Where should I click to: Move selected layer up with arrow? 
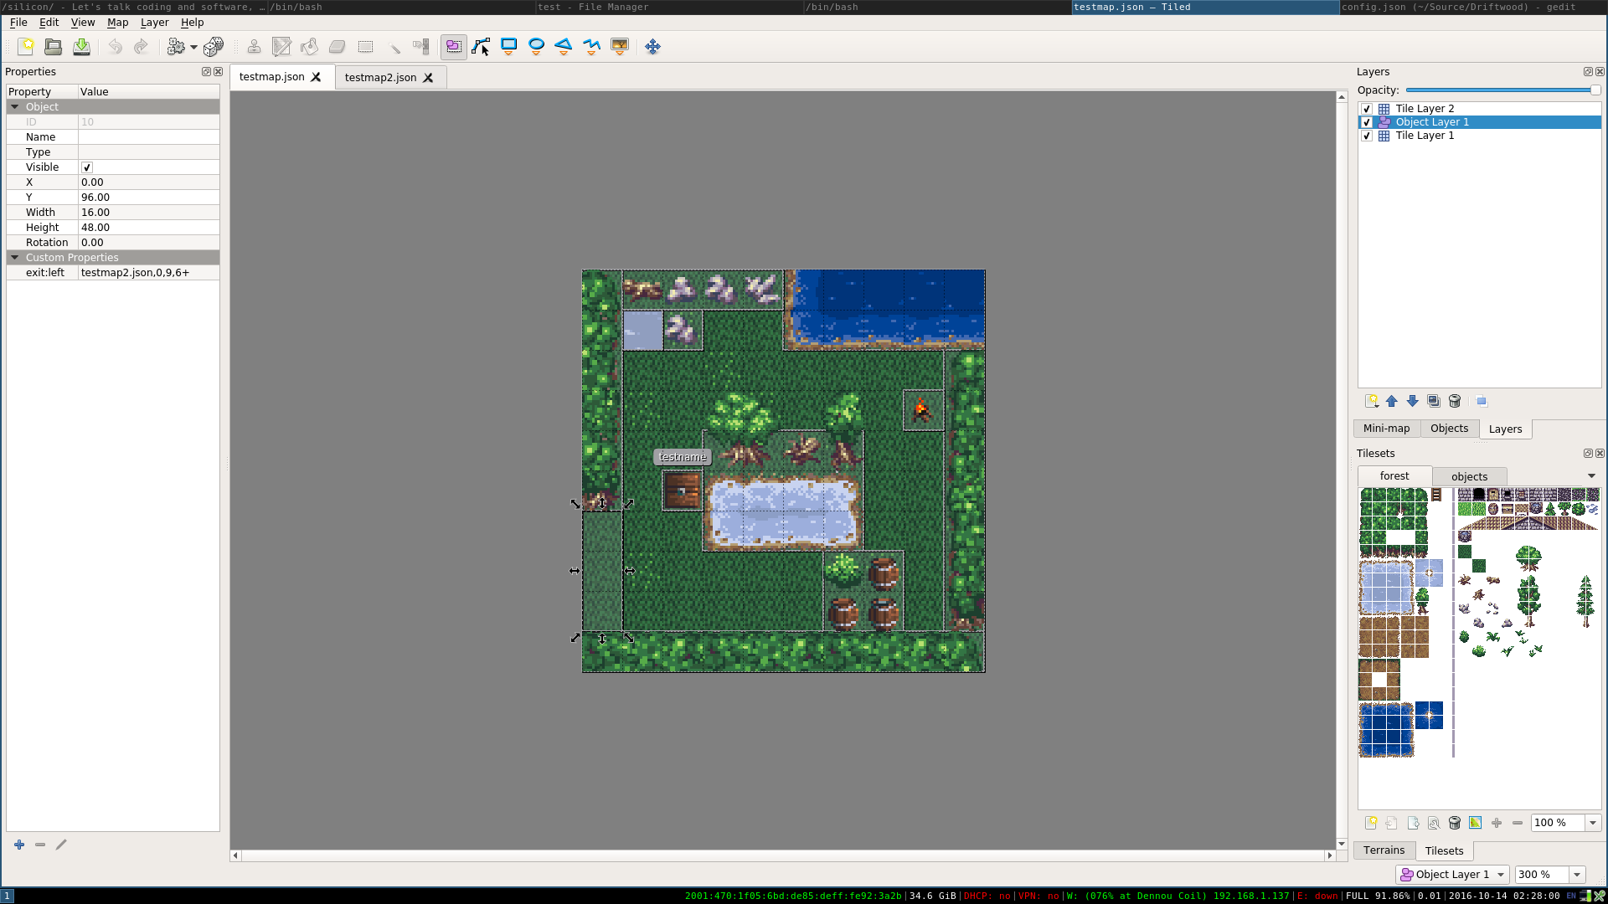tap(1392, 402)
